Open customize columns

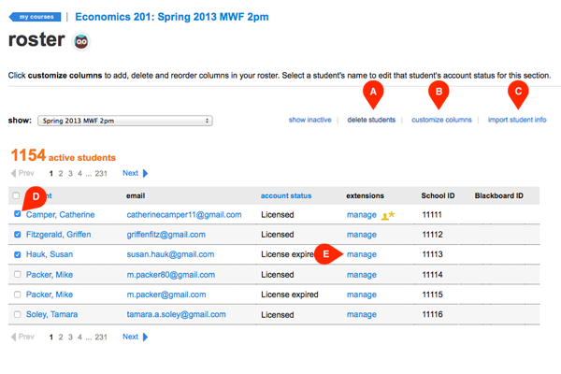tap(441, 121)
